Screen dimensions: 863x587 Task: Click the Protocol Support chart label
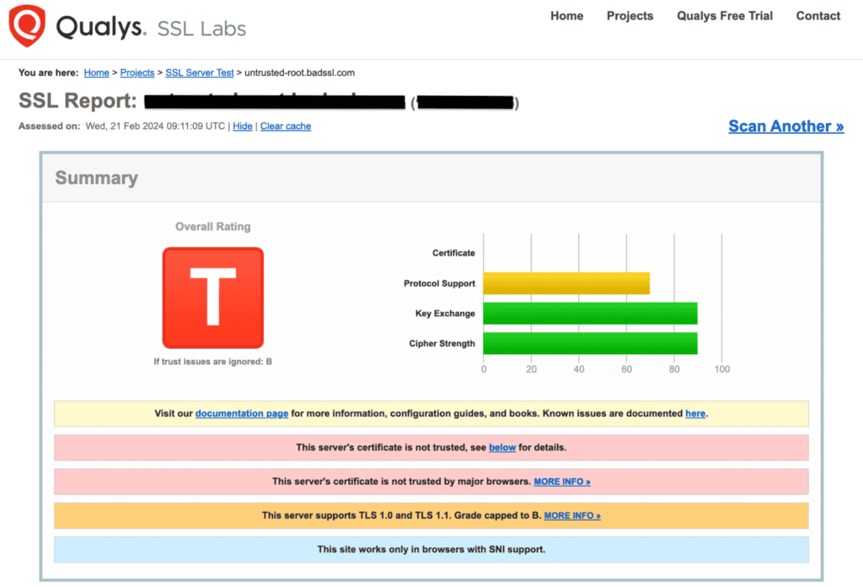point(439,283)
